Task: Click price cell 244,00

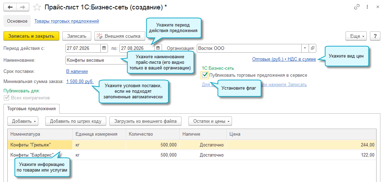Action: coord(302,145)
